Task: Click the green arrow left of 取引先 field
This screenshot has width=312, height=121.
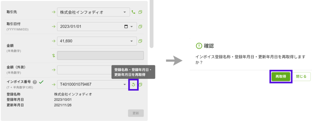Action: tap(53, 12)
